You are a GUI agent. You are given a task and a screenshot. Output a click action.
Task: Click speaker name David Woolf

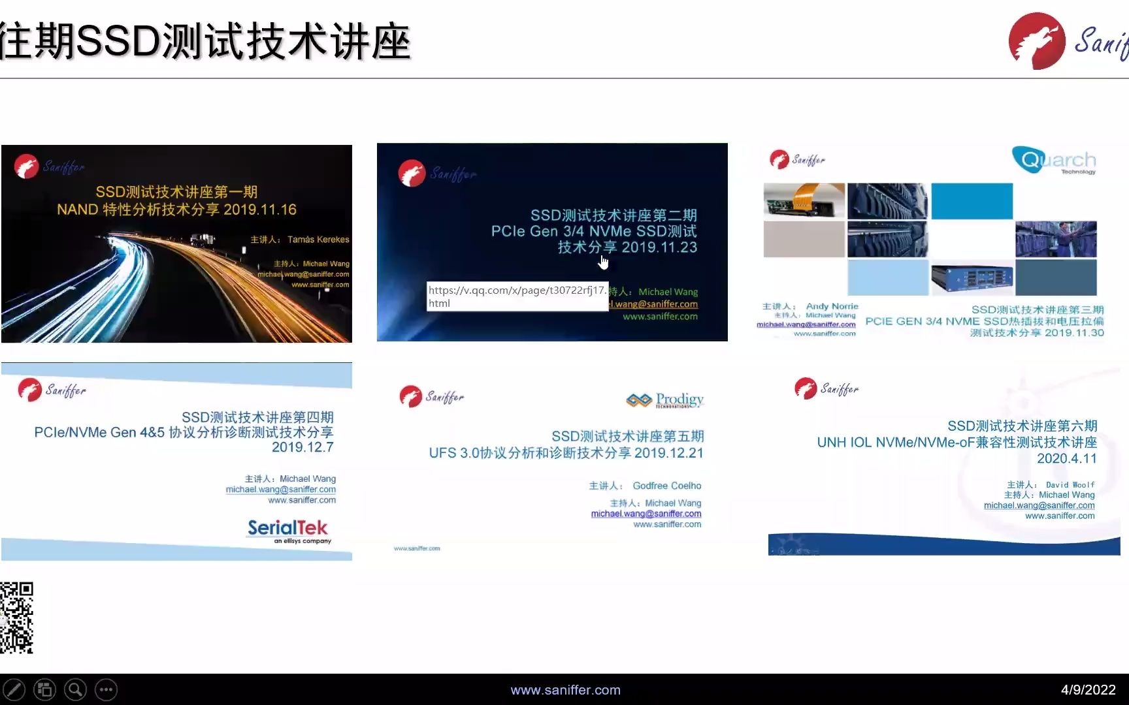click(1070, 485)
